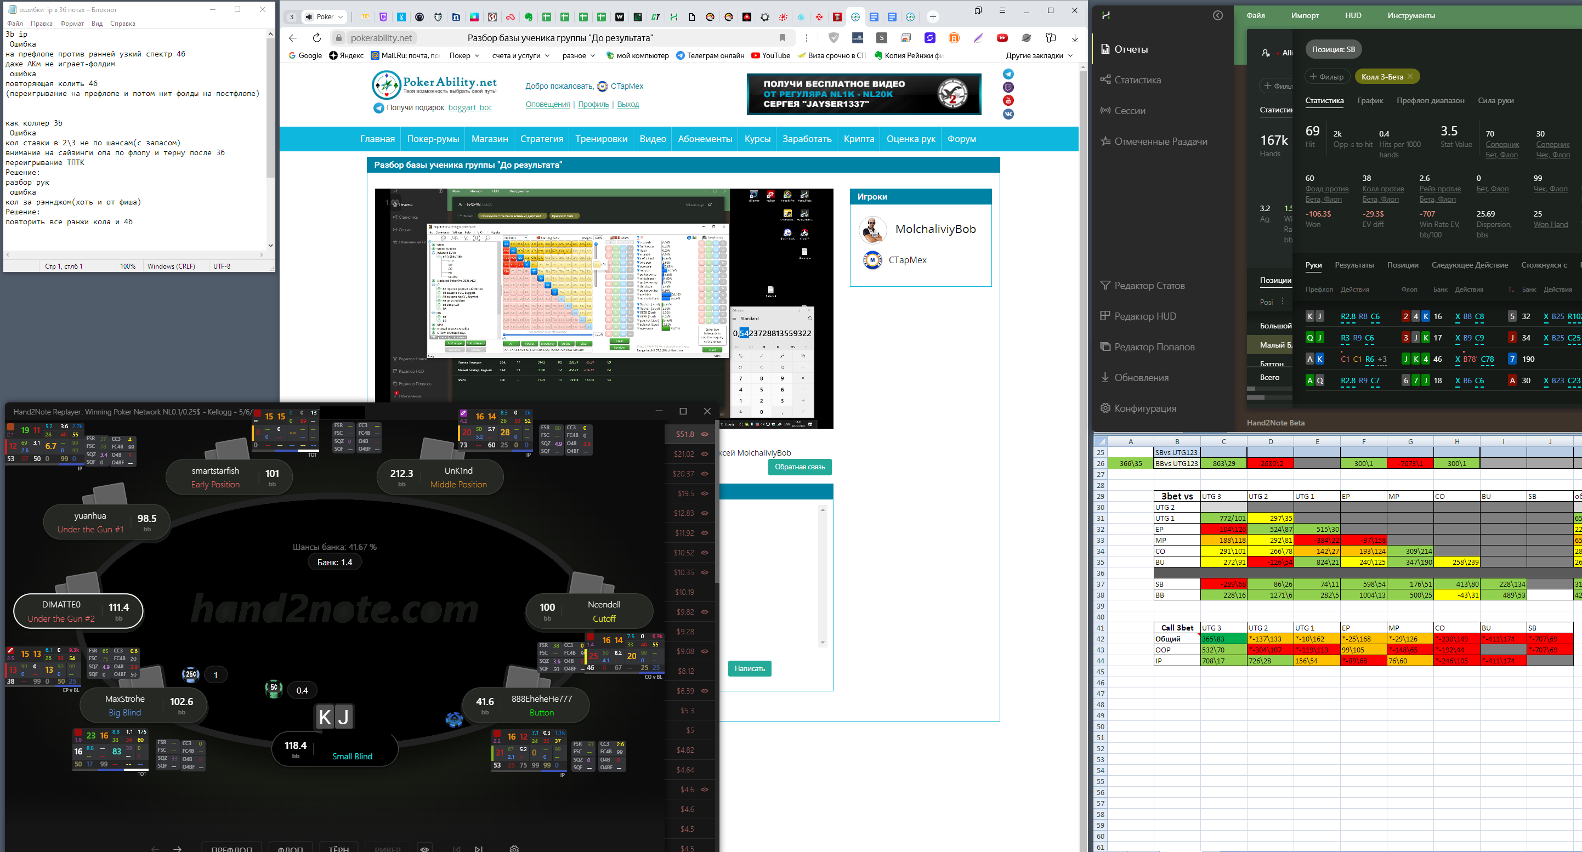Open Обновления in Hand2Note sidebar
The image size is (1582, 852).
tap(1135, 378)
